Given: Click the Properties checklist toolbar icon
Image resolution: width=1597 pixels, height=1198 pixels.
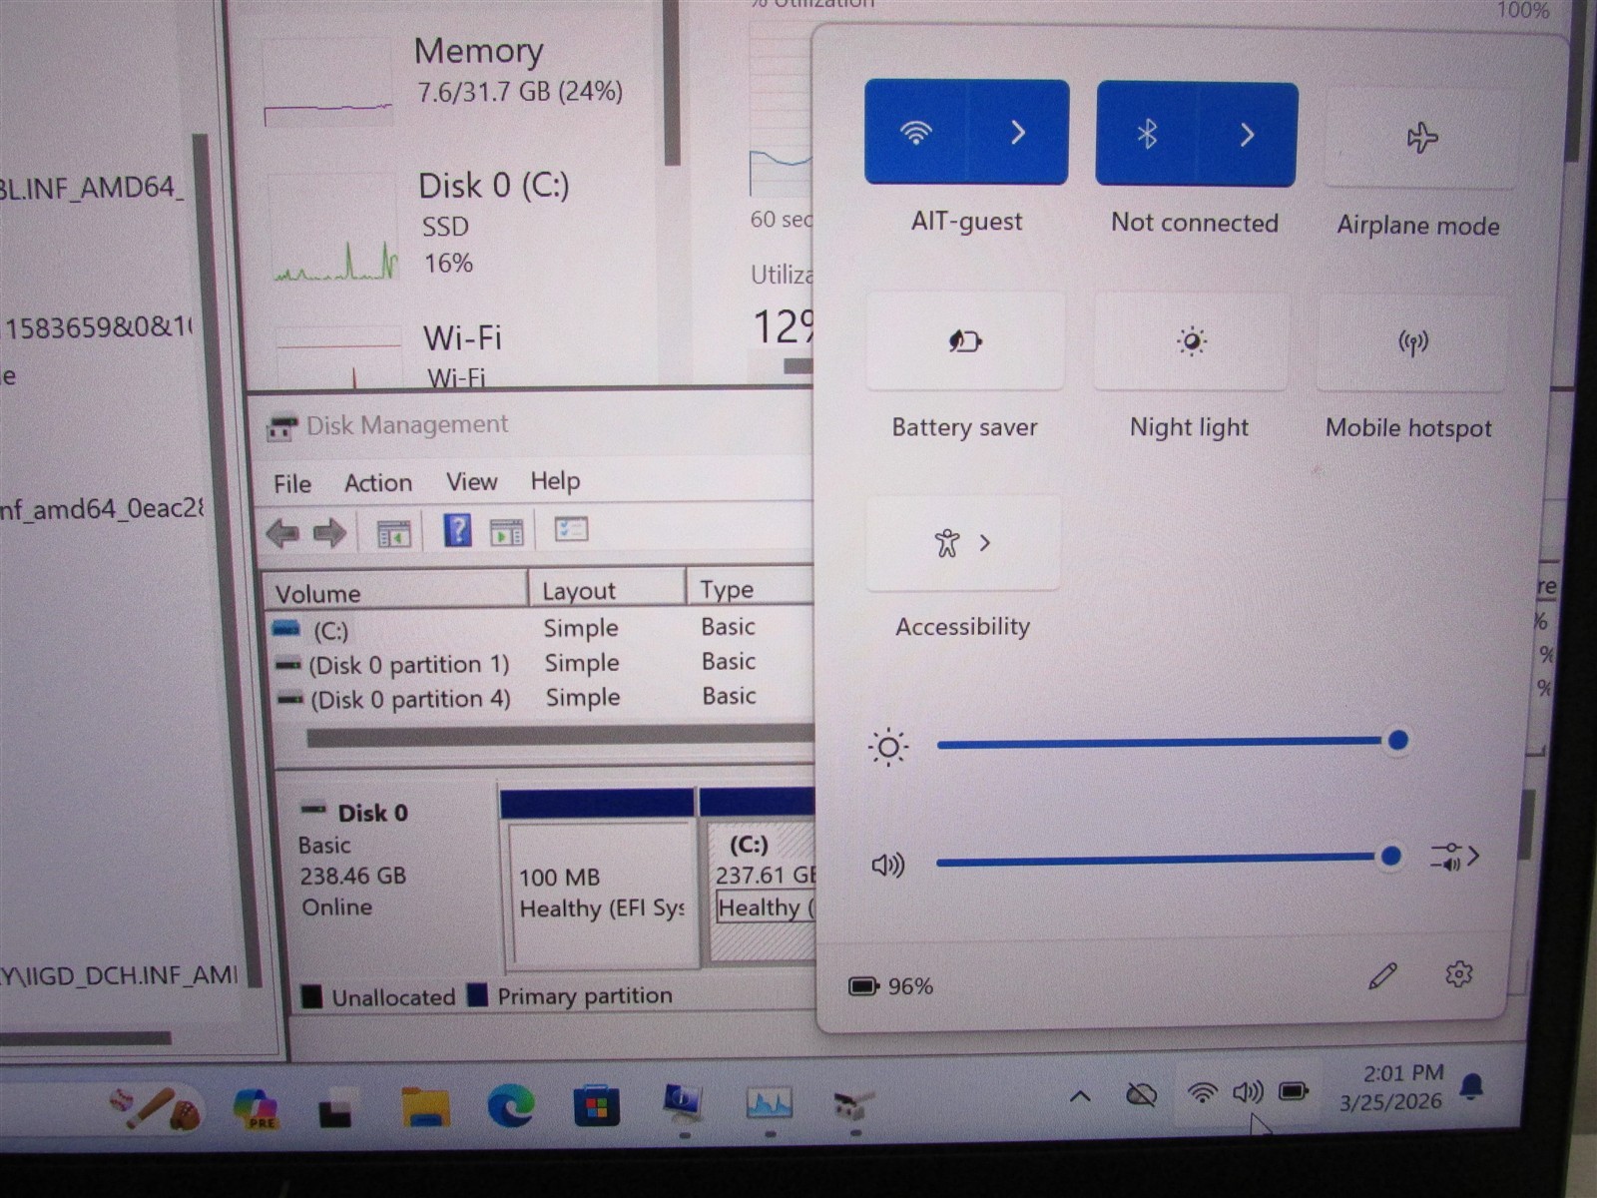Looking at the screenshot, I should pyautogui.click(x=572, y=529).
